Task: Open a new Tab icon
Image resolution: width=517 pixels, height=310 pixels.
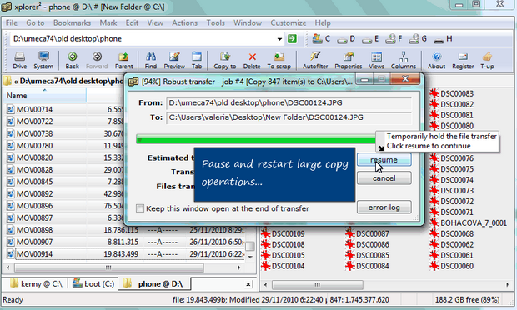Action: (x=197, y=60)
